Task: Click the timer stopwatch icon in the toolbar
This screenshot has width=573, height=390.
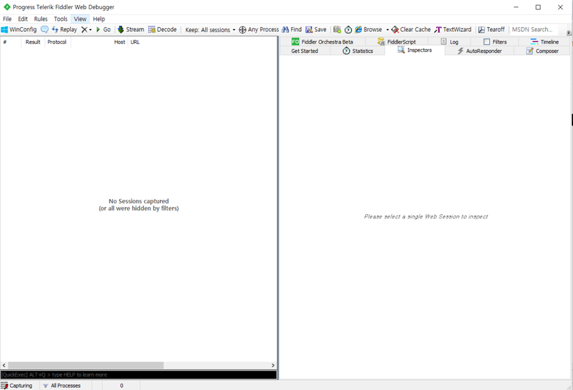Action: coord(348,29)
